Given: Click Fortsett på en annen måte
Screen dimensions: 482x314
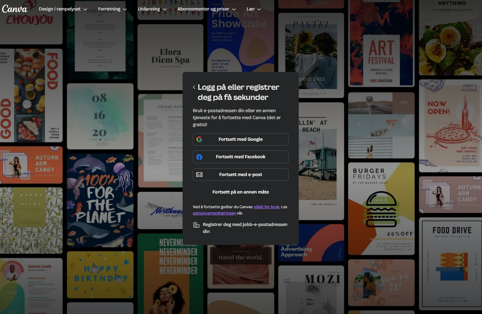Looking at the screenshot, I should [x=241, y=192].
